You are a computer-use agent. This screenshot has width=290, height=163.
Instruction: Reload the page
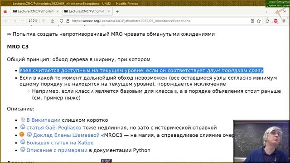[267, 21]
